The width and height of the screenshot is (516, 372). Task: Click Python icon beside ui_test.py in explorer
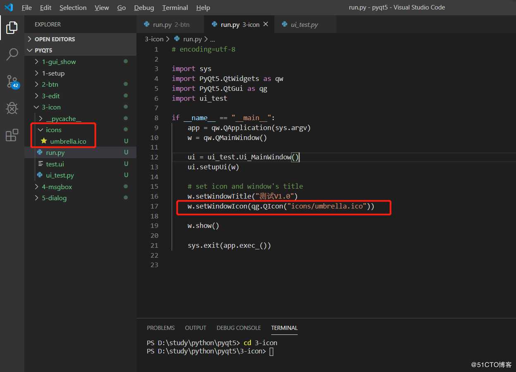40,175
